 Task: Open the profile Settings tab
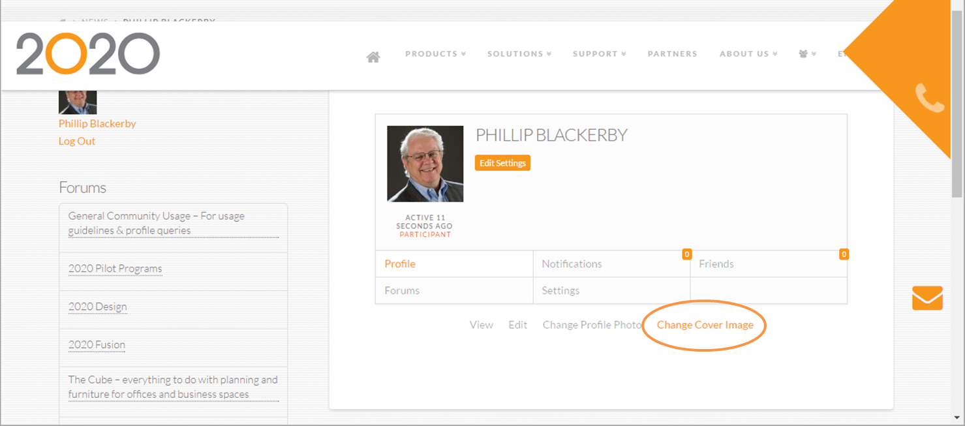coord(560,291)
